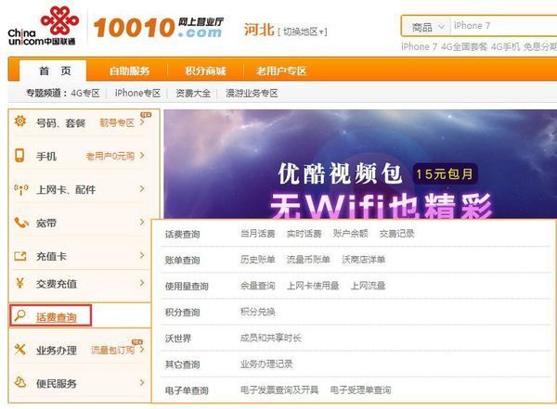The height and width of the screenshot is (409, 557).
Task: Expand the 业务办理 row chevron
Action: [x=142, y=350]
